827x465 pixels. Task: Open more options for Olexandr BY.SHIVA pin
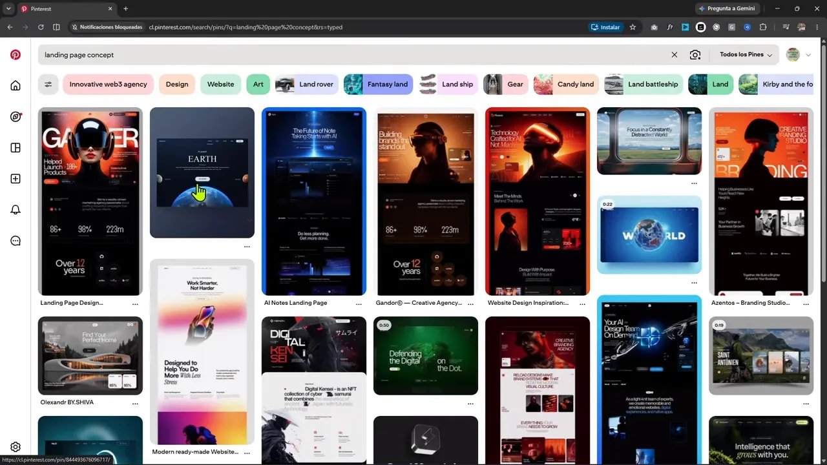click(x=135, y=402)
